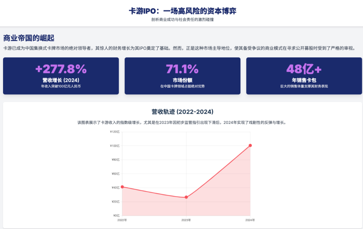This screenshot has width=363, height=229.
Task: Click the 2023年 x-axis label
Action: (186, 220)
